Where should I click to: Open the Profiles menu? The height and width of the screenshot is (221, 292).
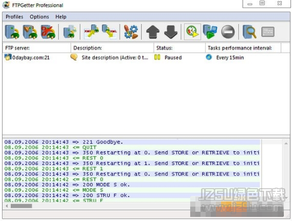[x=14, y=17]
